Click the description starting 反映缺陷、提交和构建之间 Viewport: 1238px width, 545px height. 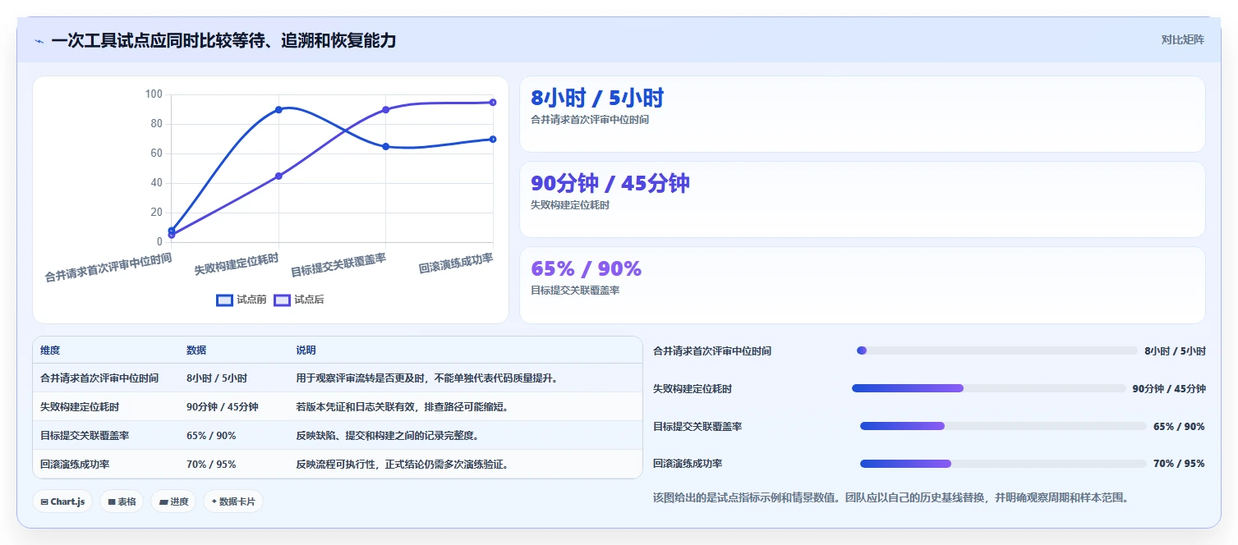pos(388,436)
